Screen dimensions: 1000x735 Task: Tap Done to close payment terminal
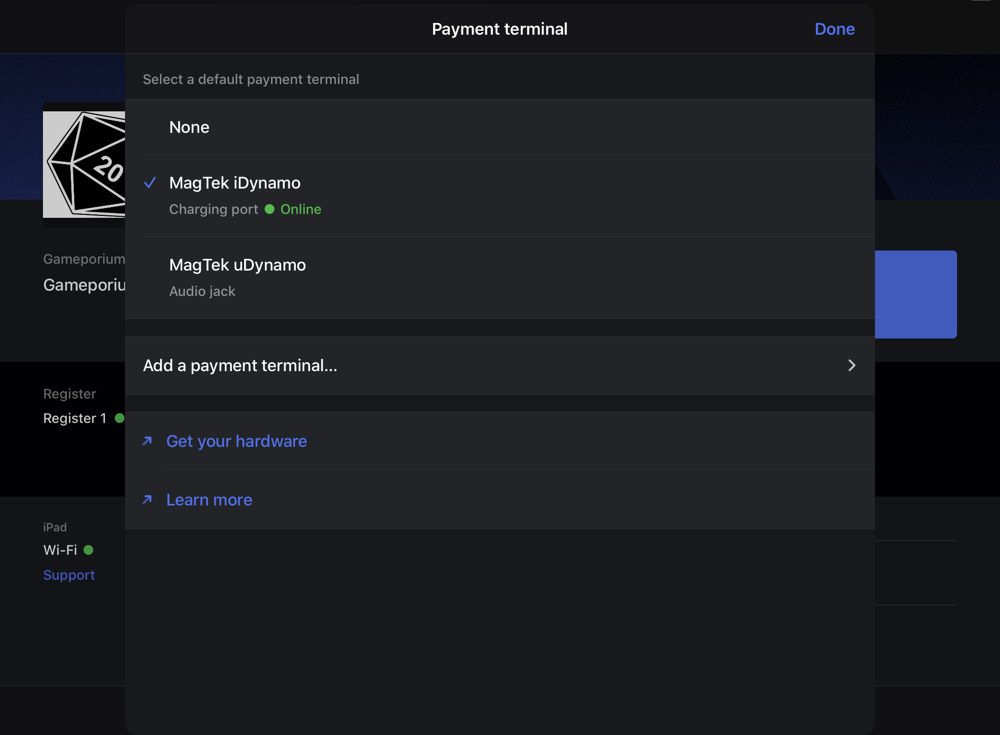coord(834,29)
